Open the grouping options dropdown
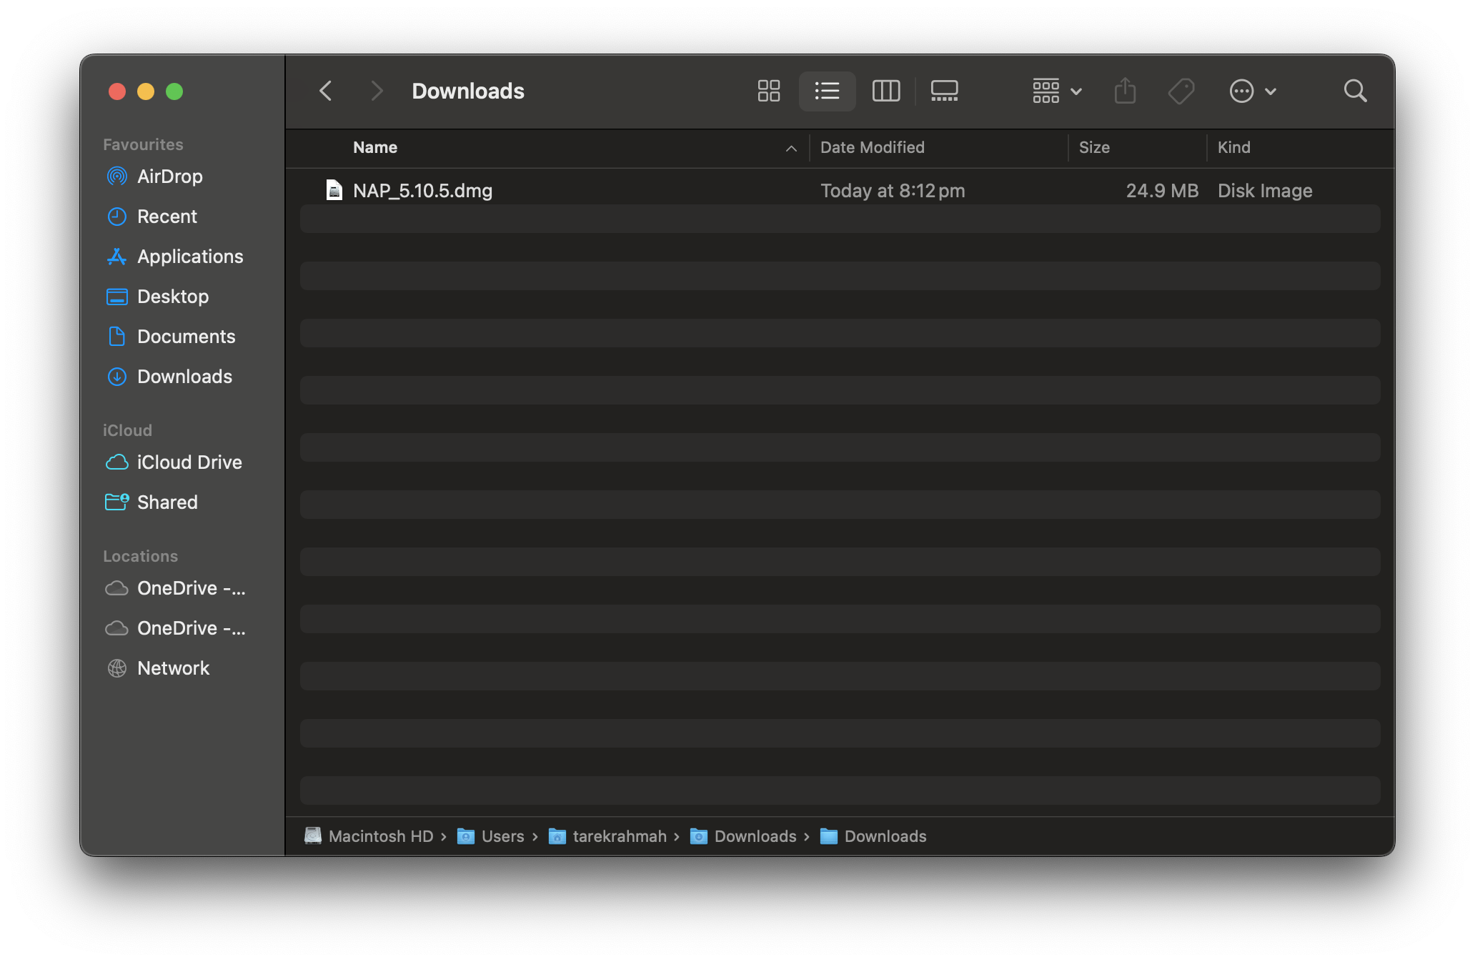The height and width of the screenshot is (962, 1475). 1056,91
